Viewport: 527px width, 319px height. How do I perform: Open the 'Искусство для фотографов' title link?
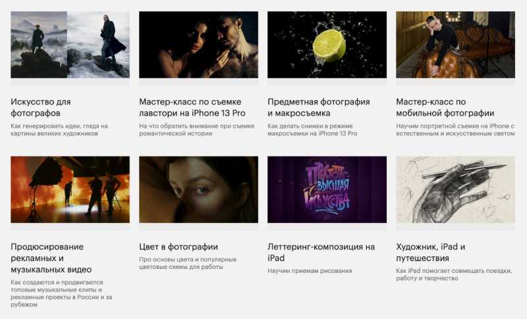click(41, 107)
